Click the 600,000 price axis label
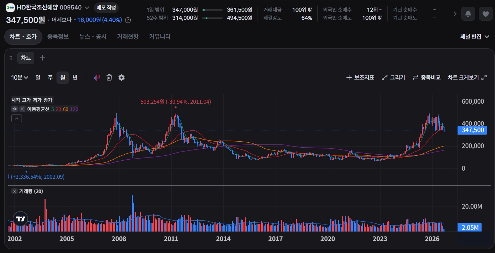Screen dimensions: 495x253 point(473,101)
